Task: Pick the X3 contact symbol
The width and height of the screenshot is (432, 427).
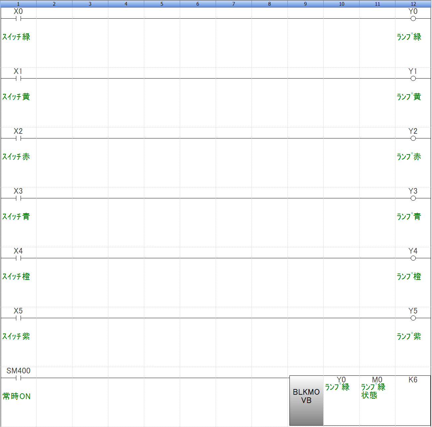Action: (18, 198)
